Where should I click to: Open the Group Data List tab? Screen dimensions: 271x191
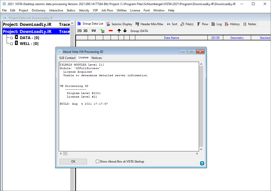91,24
